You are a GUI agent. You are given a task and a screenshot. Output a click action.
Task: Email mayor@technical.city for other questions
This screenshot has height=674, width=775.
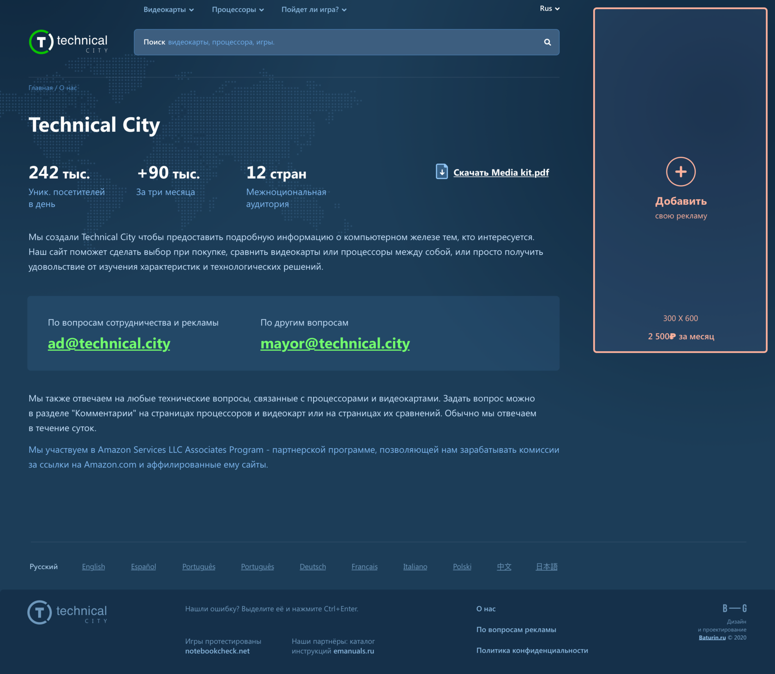[335, 343]
